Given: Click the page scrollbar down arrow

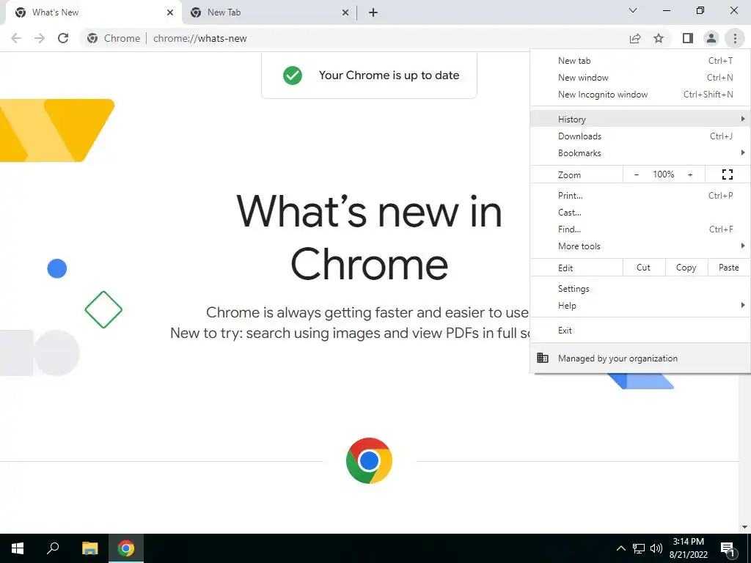Looking at the screenshot, I should click(744, 527).
